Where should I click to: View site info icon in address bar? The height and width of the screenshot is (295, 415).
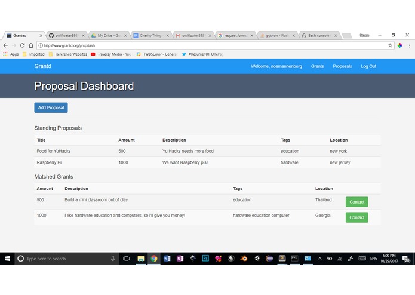coord(41,45)
